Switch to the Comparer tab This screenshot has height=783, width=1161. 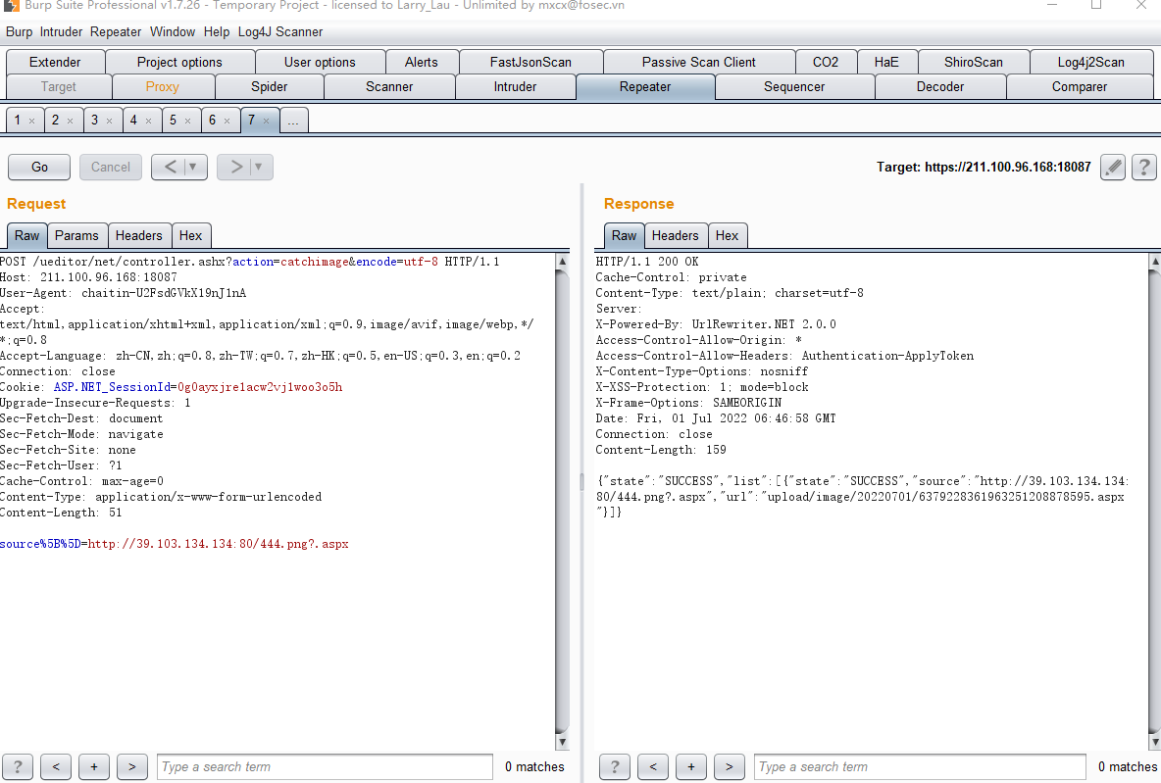[x=1080, y=86]
